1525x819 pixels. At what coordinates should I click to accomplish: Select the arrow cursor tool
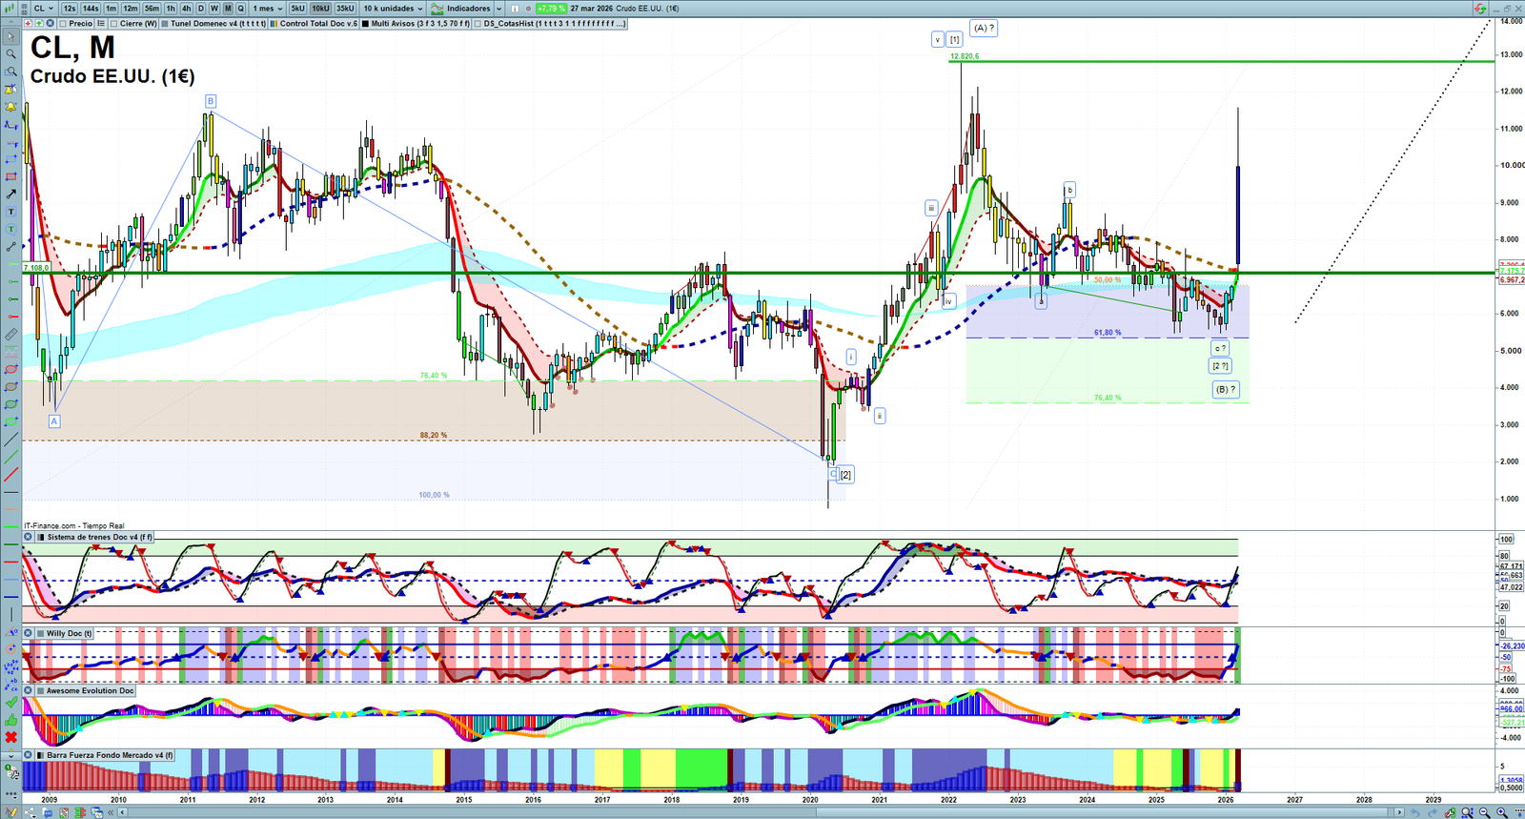(10, 37)
